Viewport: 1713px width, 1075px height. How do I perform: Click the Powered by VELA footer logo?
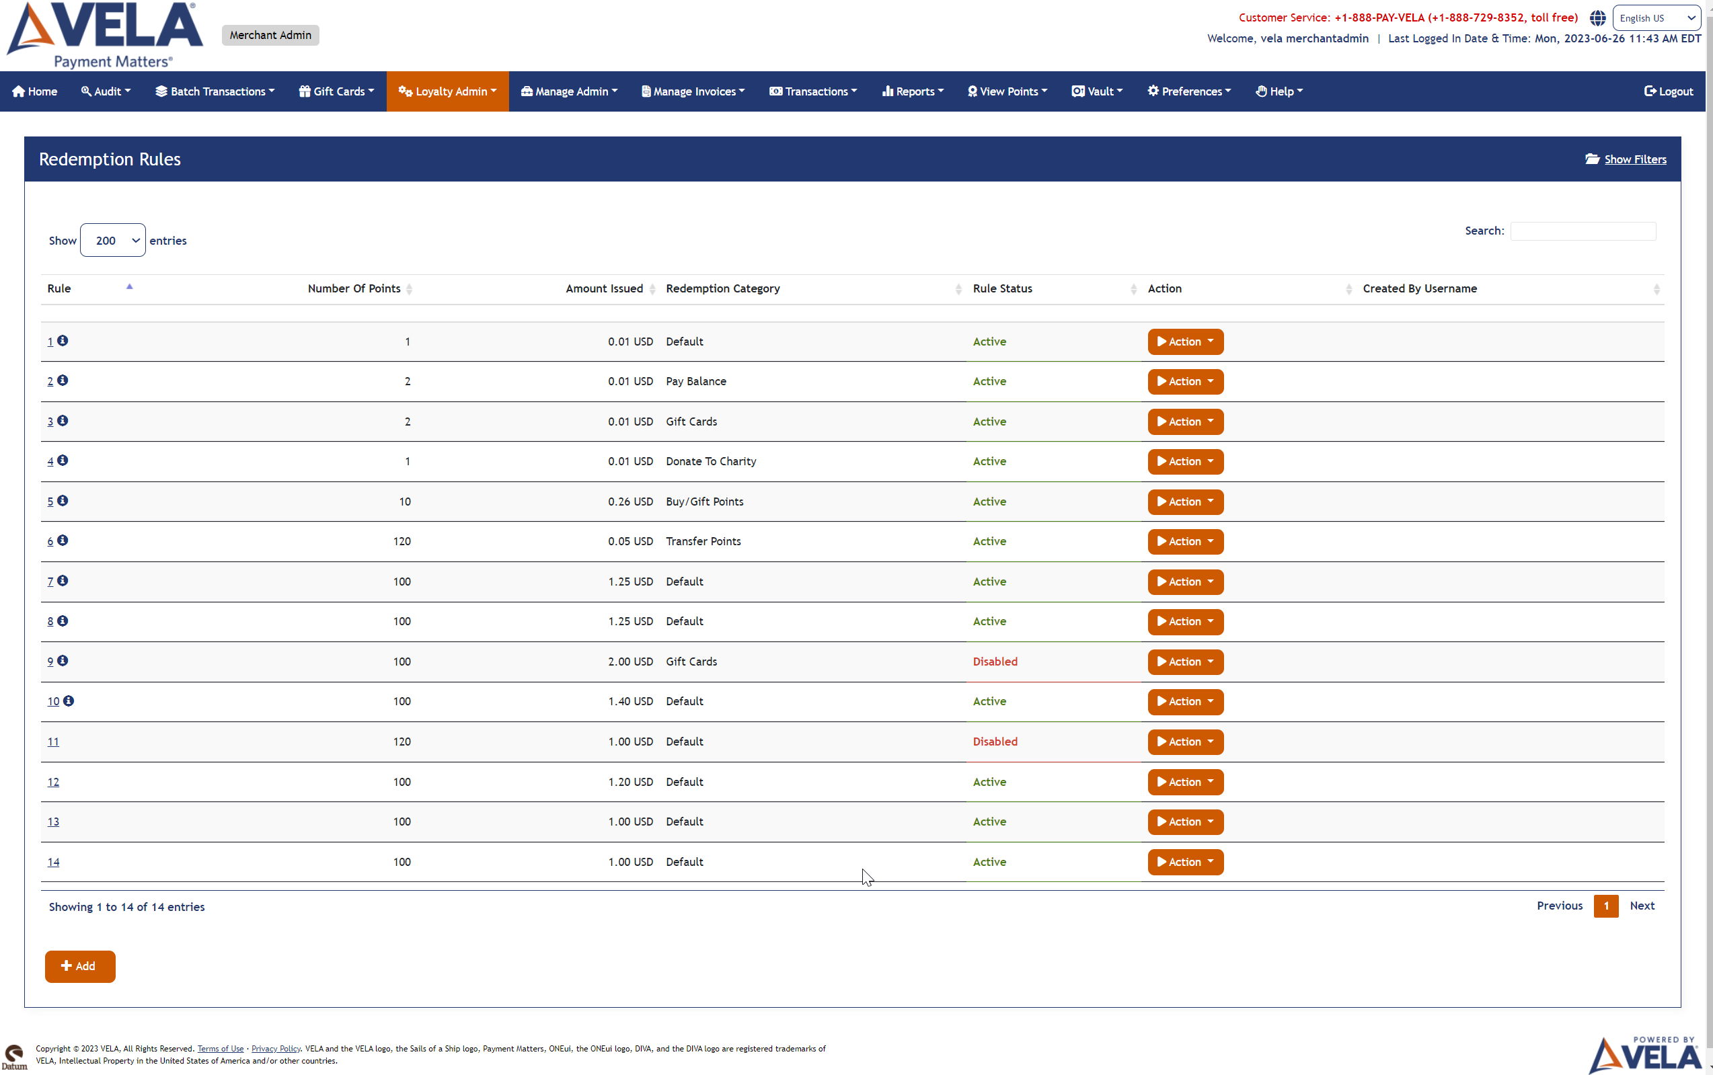coord(1646,1054)
